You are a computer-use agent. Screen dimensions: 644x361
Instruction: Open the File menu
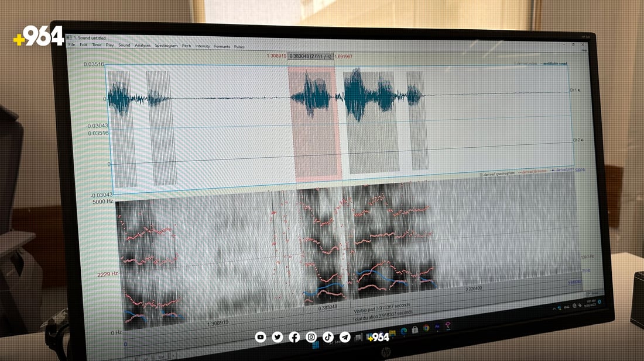tap(71, 44)
